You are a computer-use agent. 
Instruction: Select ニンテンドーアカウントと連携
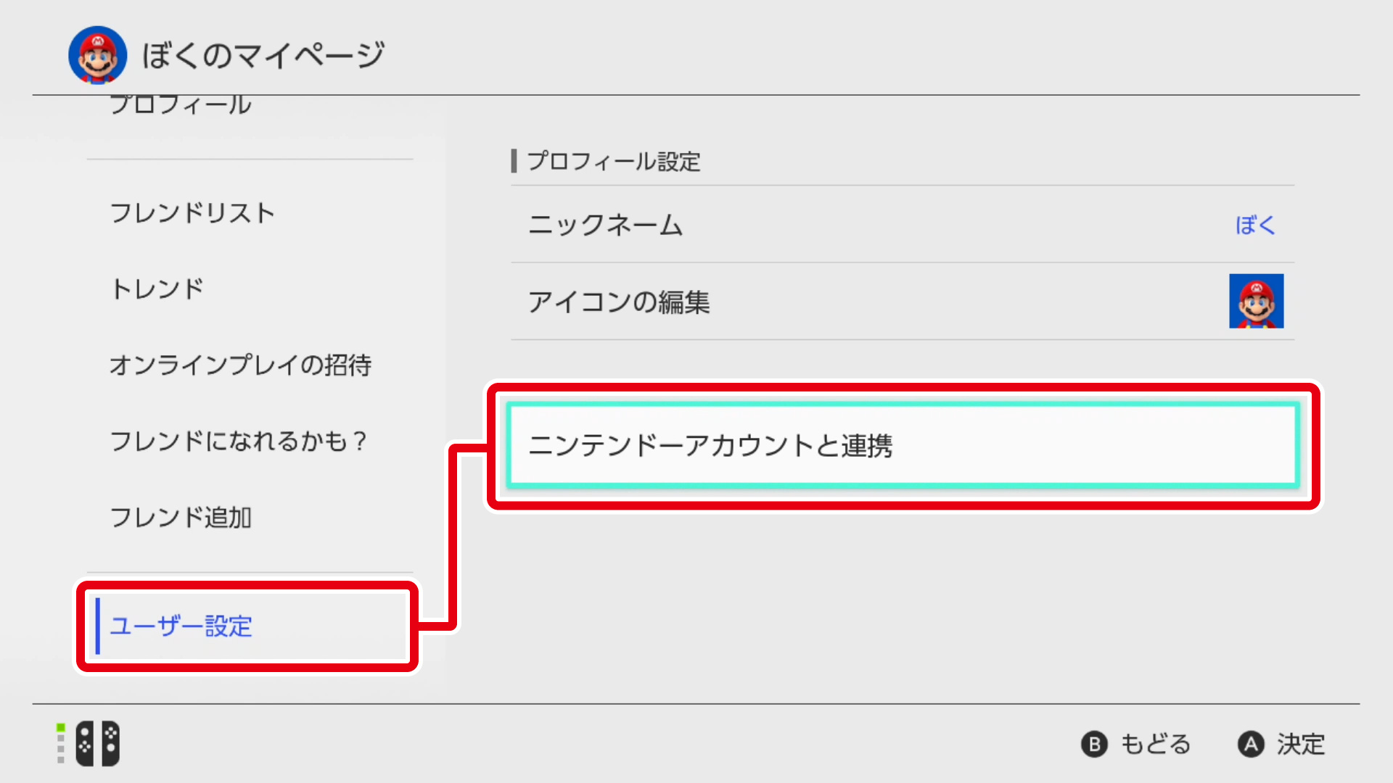[903, 445]
